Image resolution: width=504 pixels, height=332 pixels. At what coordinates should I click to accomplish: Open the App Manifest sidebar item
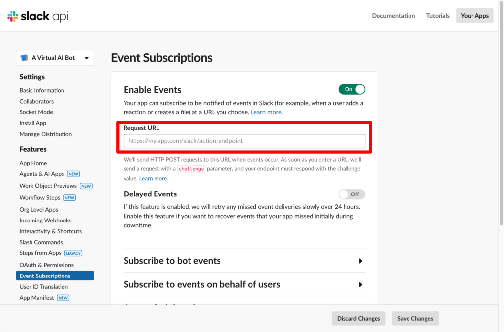click(x=36, y=298)
